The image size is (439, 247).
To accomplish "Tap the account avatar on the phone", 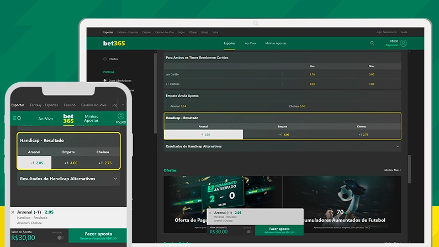I will pos(121,116).
